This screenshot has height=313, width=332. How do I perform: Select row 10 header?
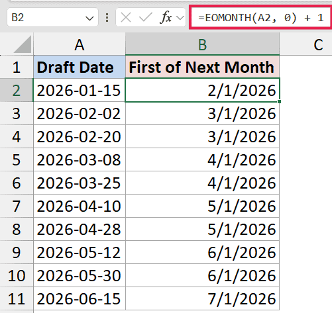17,275
